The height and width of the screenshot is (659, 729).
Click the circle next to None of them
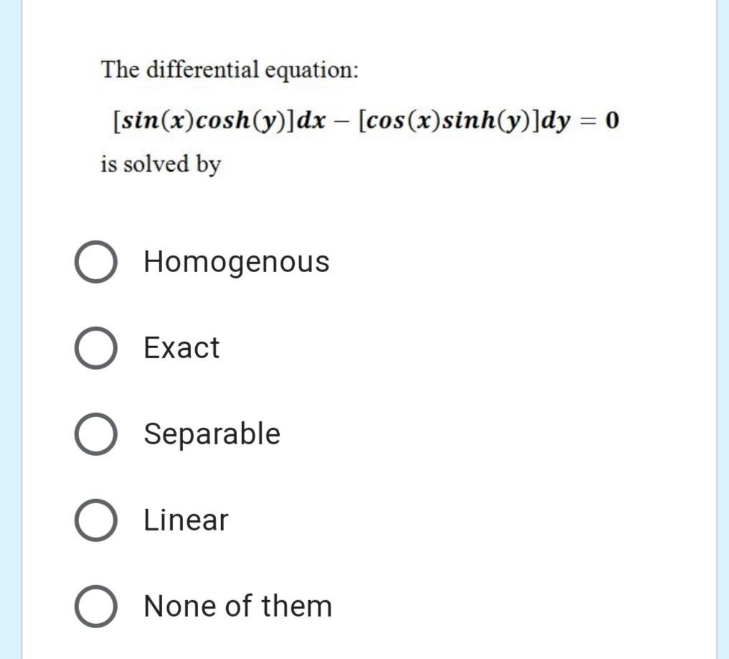[x=96, y=606]
